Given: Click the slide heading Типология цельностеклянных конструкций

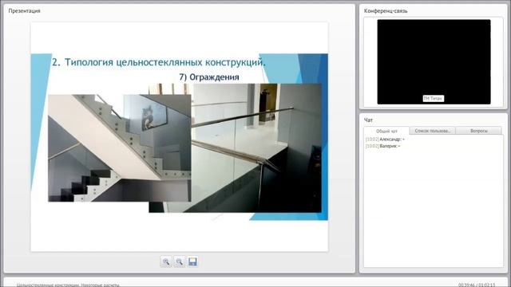Looking at the screenshot, I should pyautogui.click(x=159, y=62).
